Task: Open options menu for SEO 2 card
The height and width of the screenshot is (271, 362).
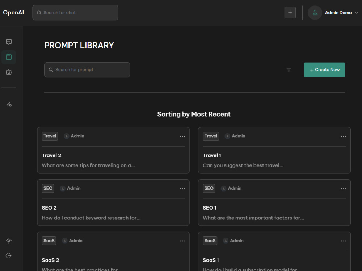Action: click(x=182, y=189)
